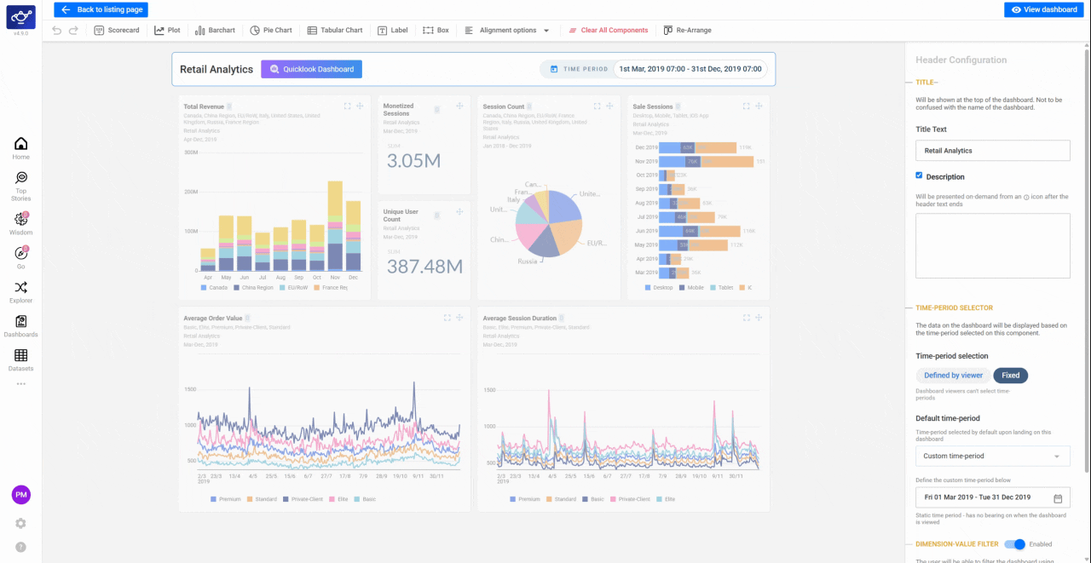Expand Average Session Duration chart fullscreen
Screen dimensions: 1091x563
point(746,318)
